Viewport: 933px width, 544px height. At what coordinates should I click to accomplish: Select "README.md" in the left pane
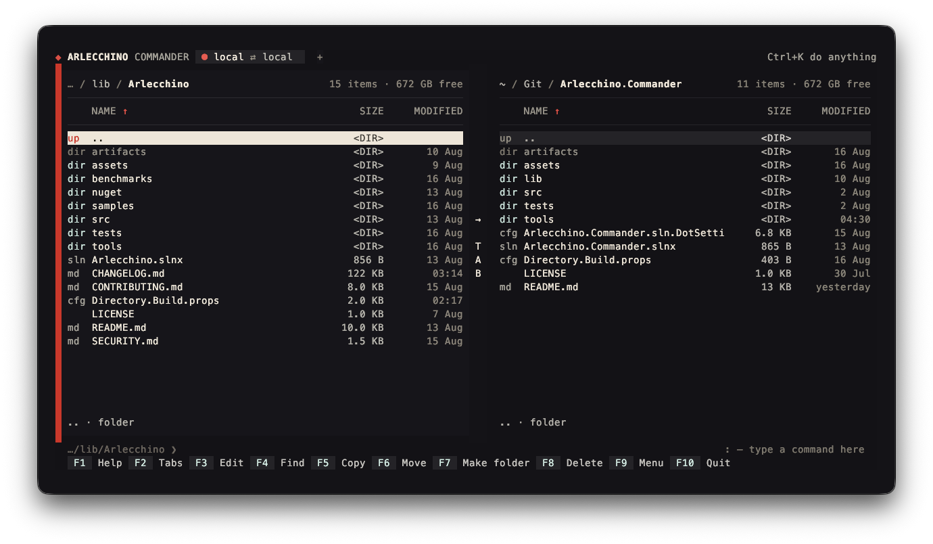[x=265, y=327]
